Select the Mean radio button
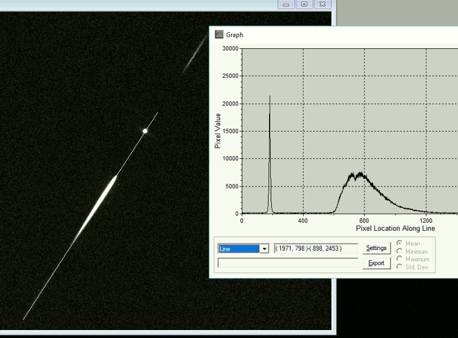 400,243
